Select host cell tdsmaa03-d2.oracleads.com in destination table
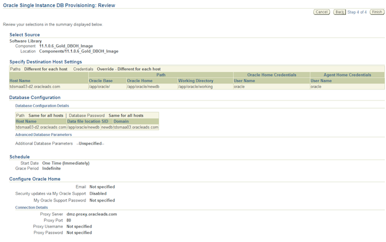 [35, 87]
